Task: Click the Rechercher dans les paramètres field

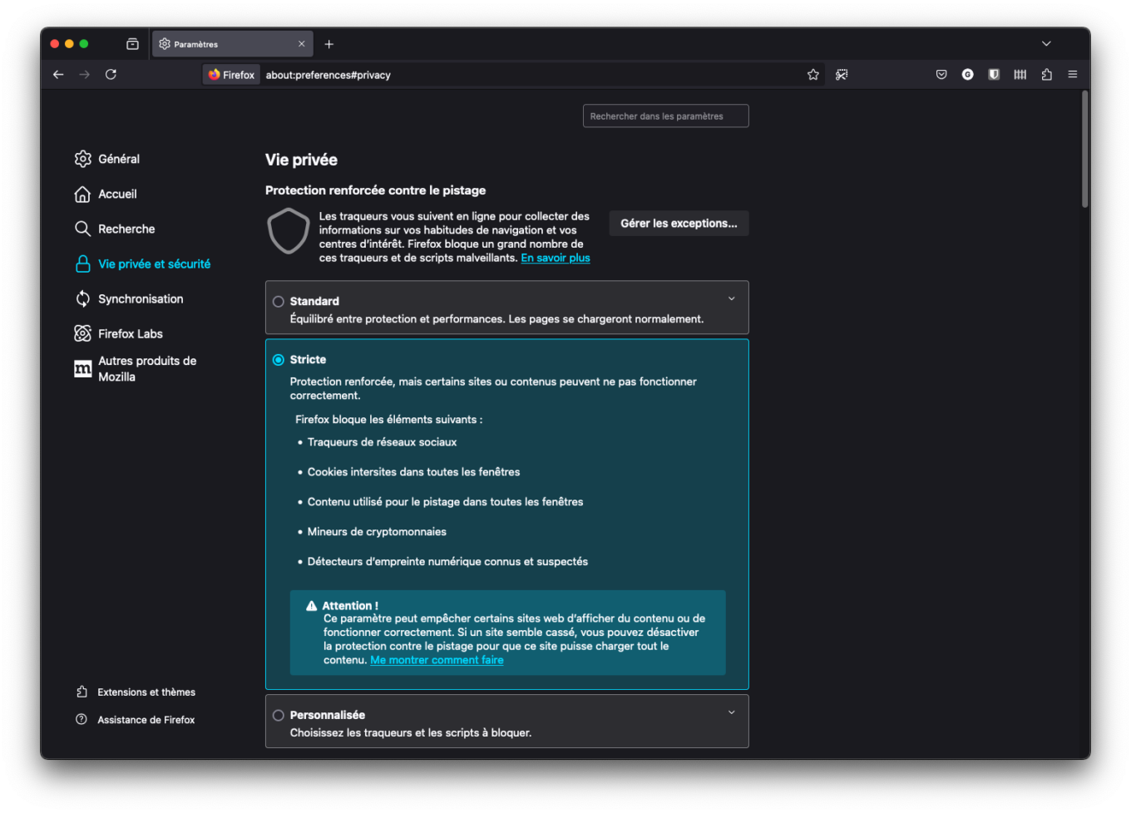Action: (665, 116)
